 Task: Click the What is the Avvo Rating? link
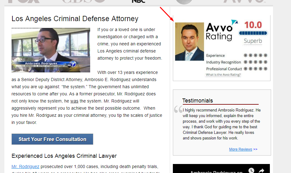coord(223,75)
